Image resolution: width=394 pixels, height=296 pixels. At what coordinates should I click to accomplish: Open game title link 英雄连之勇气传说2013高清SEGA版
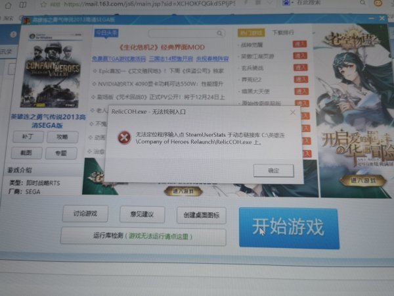48,121
